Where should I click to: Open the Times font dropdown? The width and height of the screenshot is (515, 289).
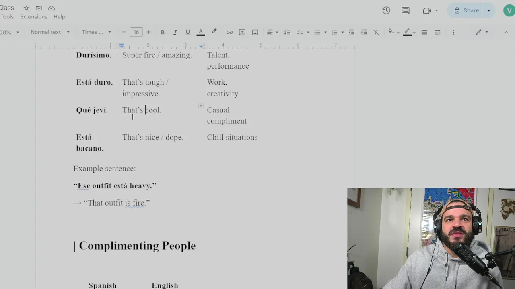[x=96, y=32]
